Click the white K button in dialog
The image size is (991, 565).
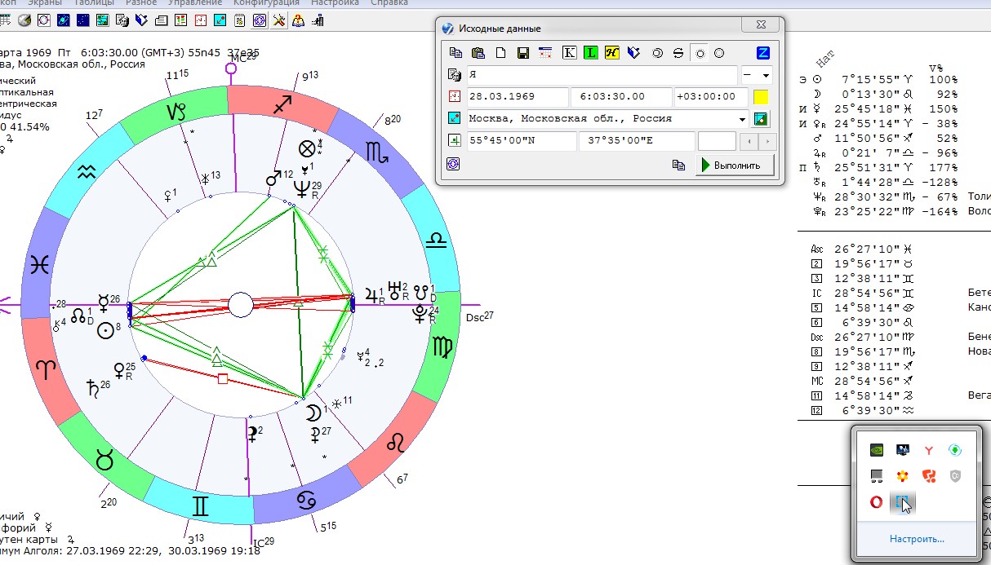[x=570, y=53]
